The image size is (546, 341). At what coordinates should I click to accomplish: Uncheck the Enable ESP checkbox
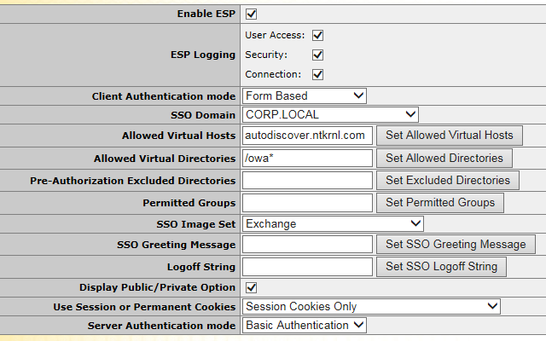tap(251, 14)
